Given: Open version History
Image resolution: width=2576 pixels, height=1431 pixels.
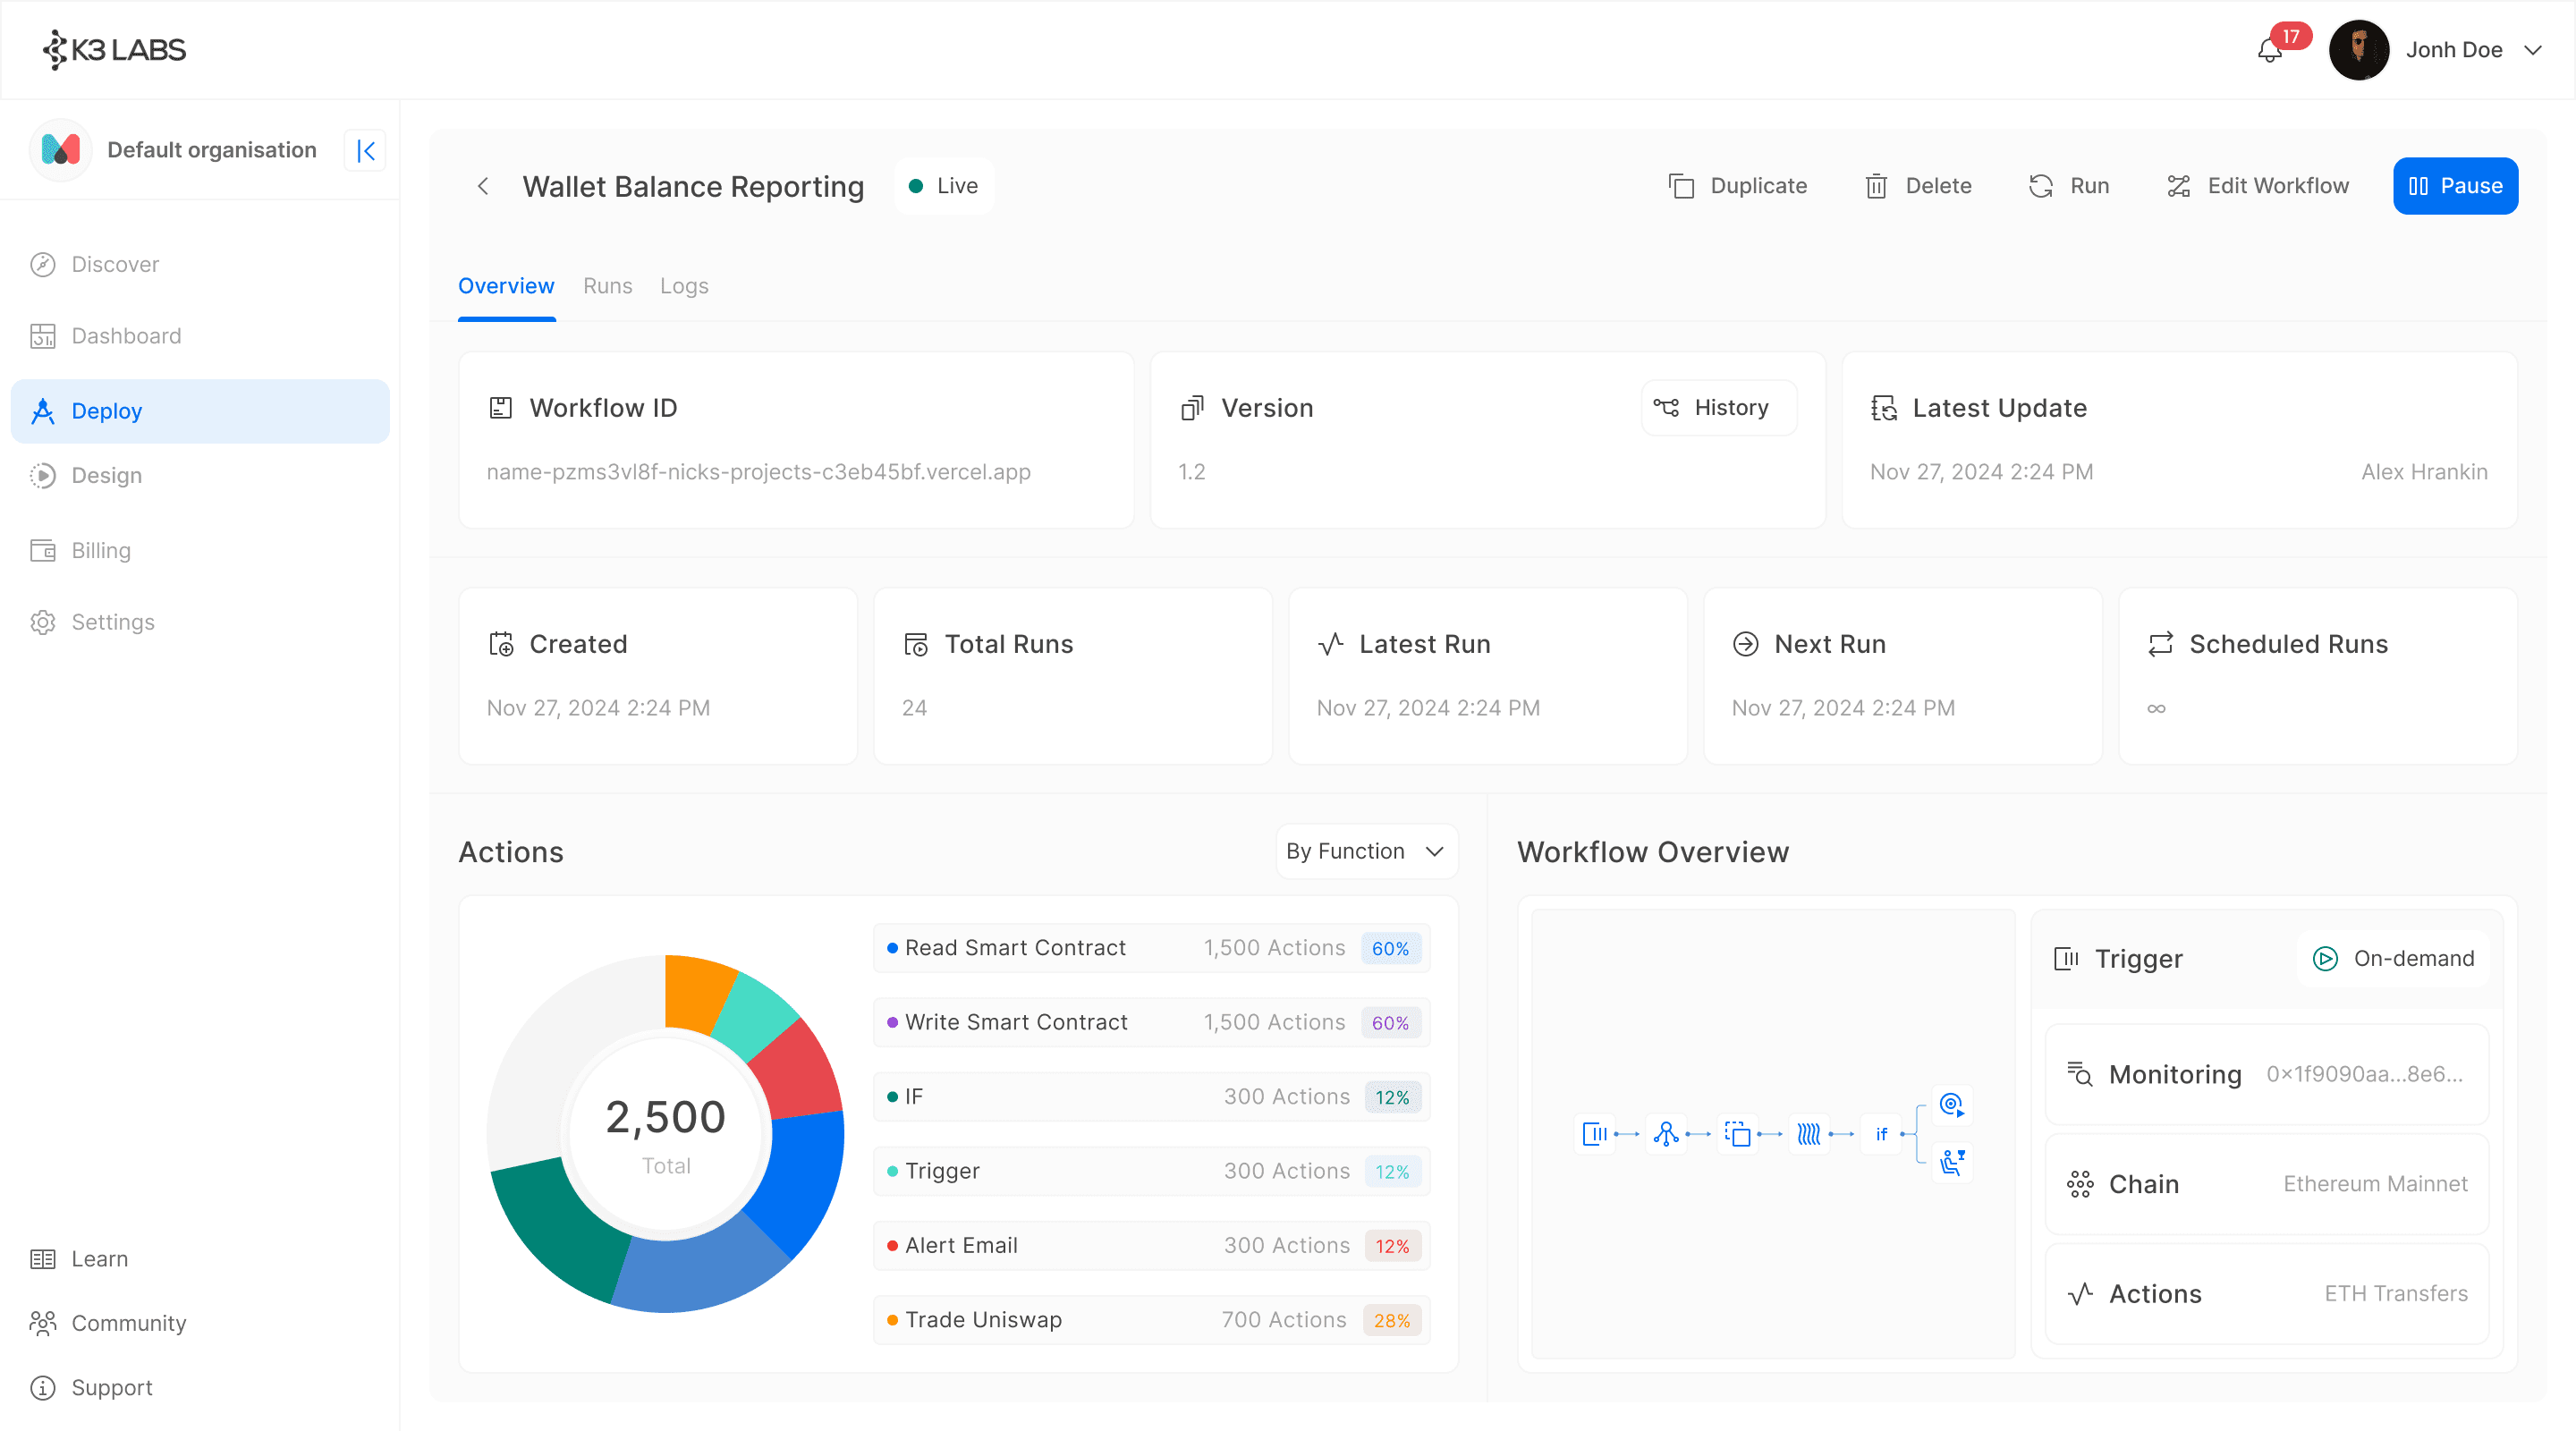Looking at the screenshot, I should coord(1718,408).
